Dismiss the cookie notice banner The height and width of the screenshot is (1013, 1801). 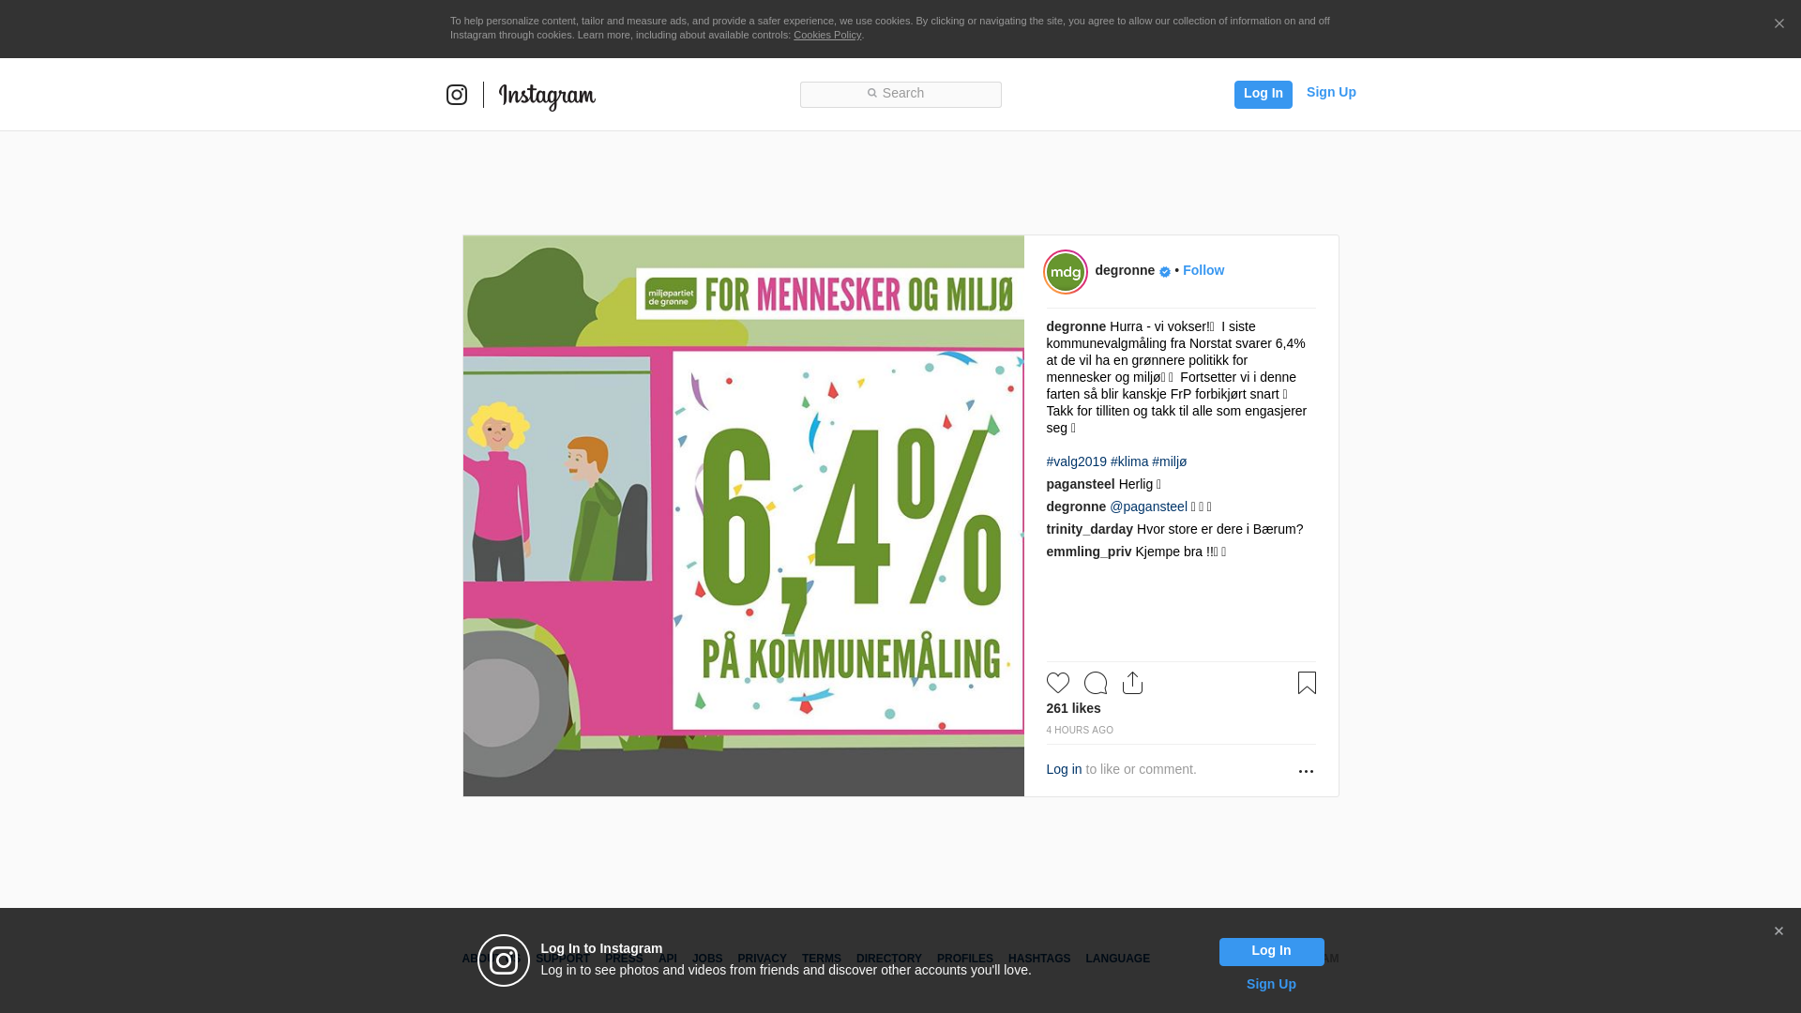click(1778, 24)
